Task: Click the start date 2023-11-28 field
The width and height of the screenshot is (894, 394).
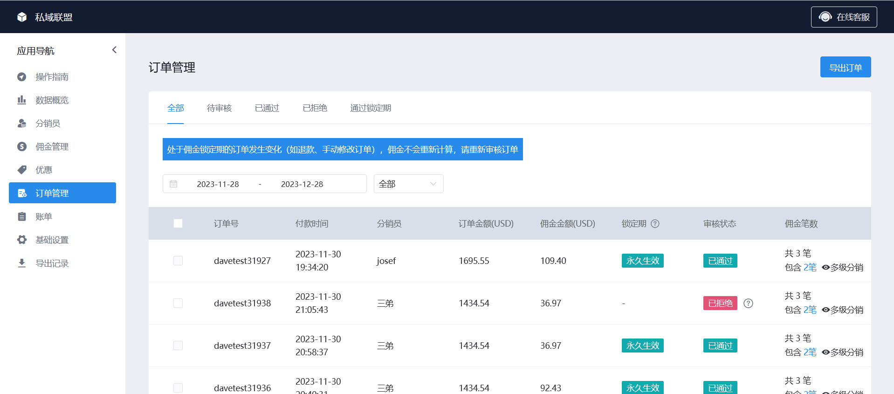Action: [x=218, y=184]
